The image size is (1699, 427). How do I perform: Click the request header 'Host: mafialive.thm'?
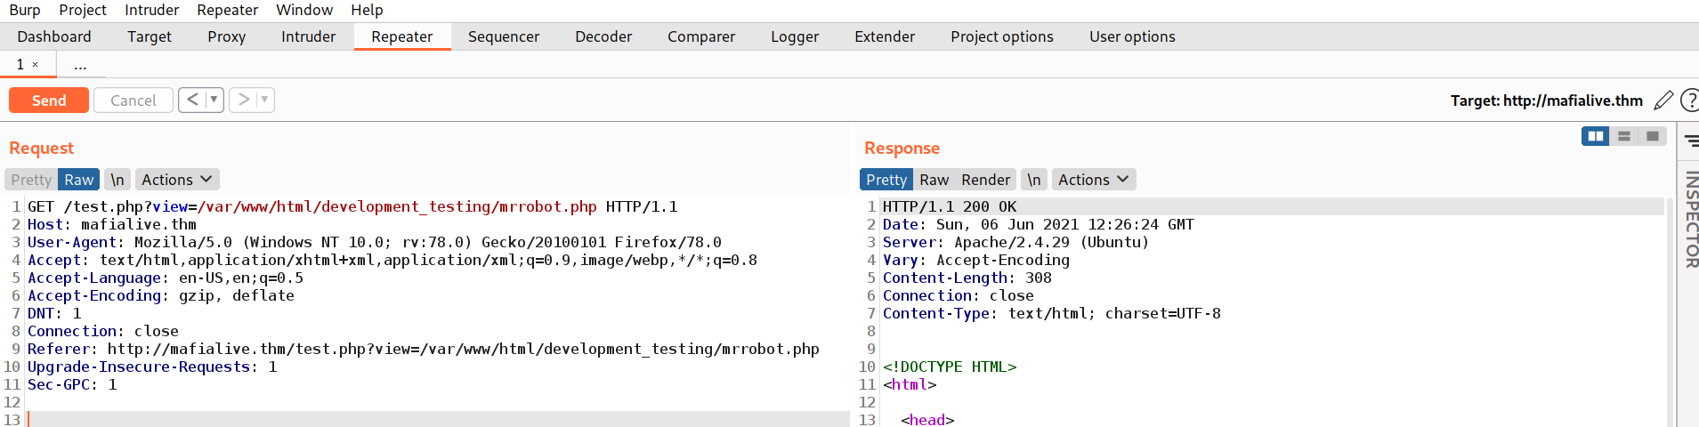pyautogui.click(x=112, y=224)
